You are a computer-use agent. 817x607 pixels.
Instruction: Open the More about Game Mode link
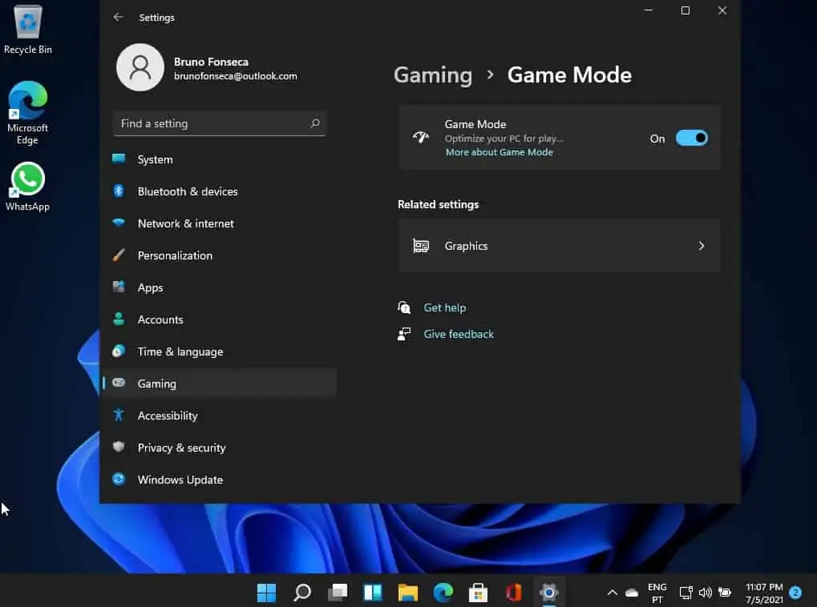(x=499, y=152)
